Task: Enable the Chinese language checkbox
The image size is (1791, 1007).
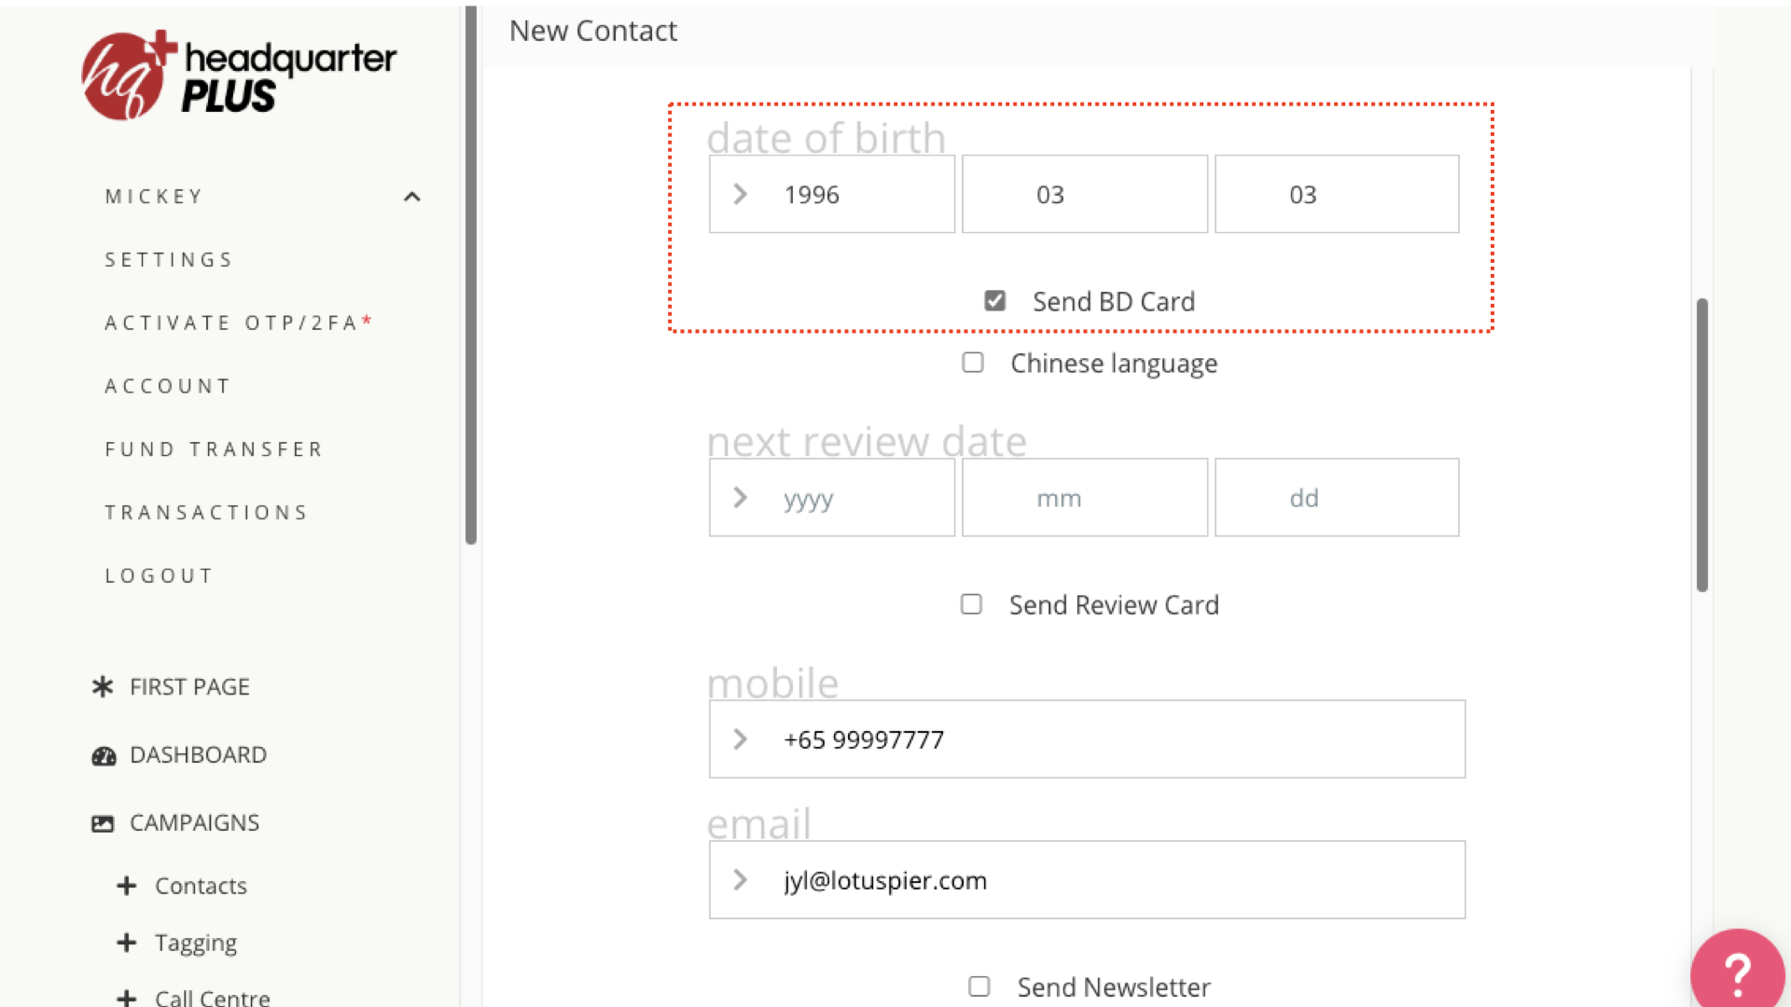Action: point(973,363)
